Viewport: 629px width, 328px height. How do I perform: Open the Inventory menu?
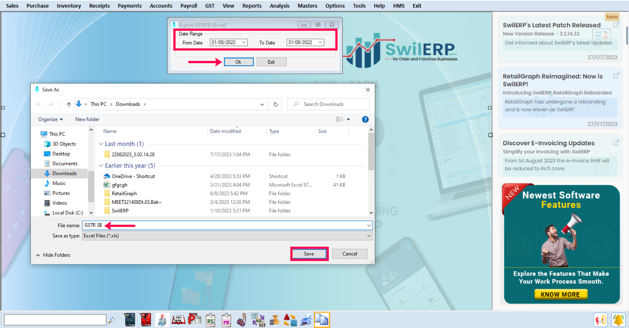(x=69, y=6)
